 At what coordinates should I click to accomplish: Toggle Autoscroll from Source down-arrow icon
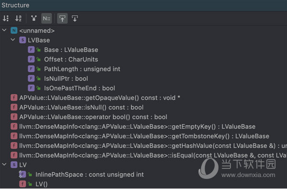pos(75,18)
